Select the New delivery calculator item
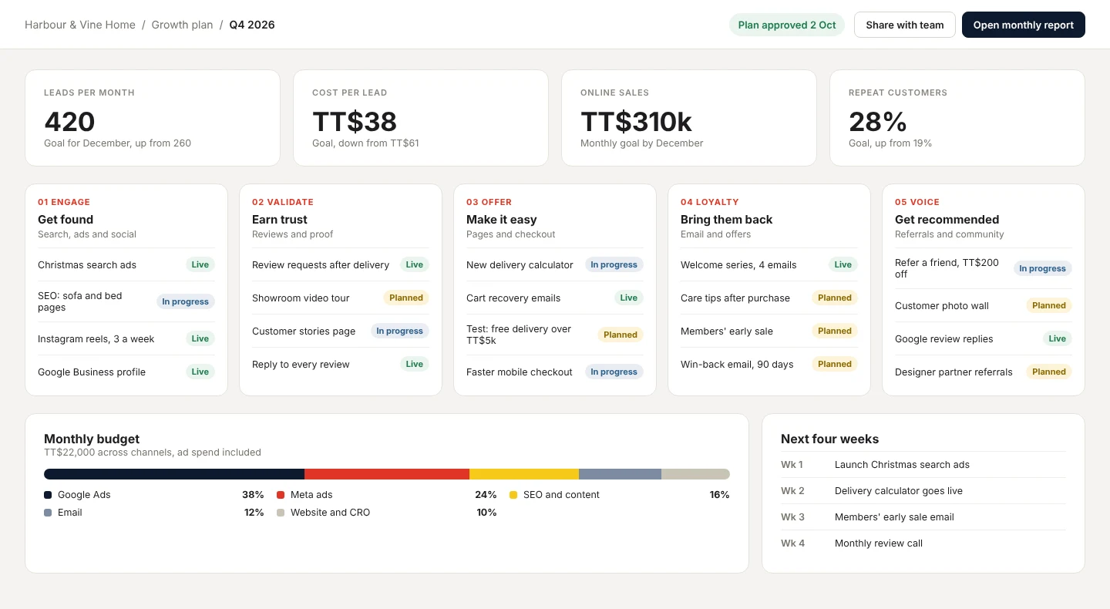Screen dimensions: 1110x609 coord(520,264)
